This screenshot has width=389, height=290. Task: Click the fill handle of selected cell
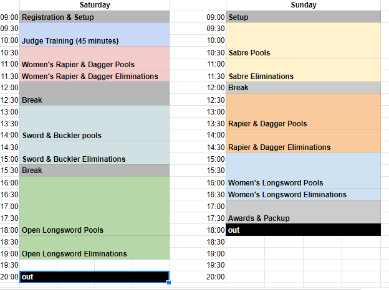tap(169, 283)
